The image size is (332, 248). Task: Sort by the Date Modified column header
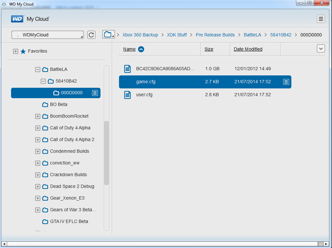(x=248, y=49)
